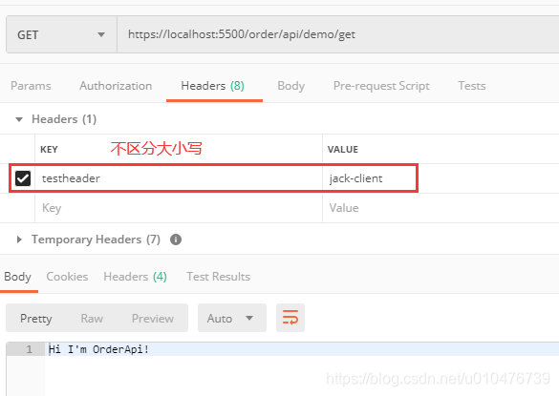Select the Pretty view button

(36, 318)
